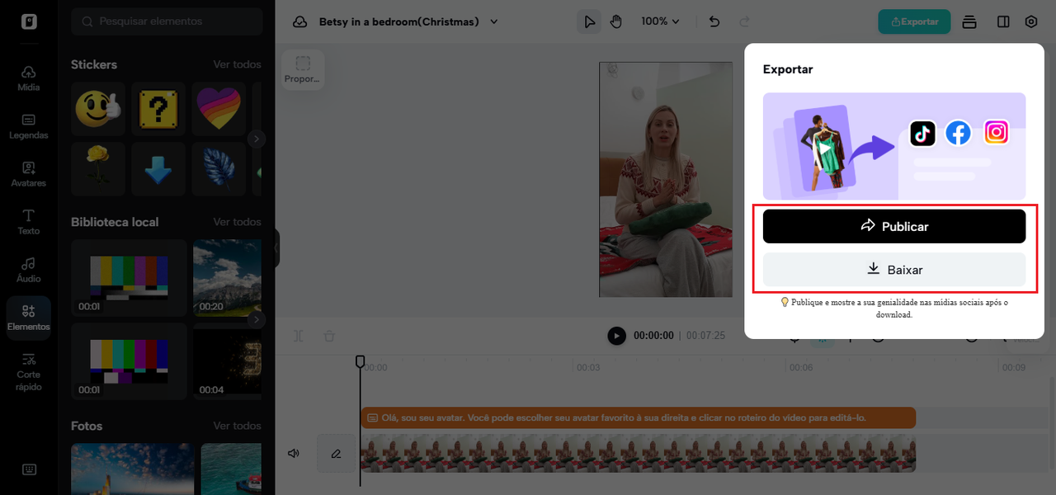Viewport: 1056px width, 495px height.
Task: Switch to the Áudio tab
Action: [x=28, y=270]
